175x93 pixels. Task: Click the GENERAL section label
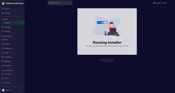(x=5, y=19)
